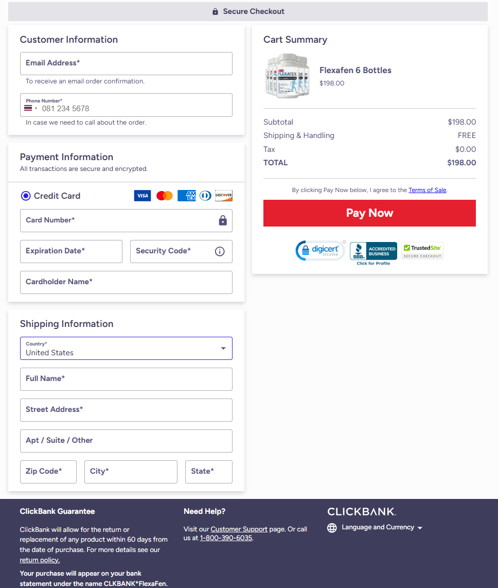
Task: Open the Terms of Sale link
Action: (427, 190)
